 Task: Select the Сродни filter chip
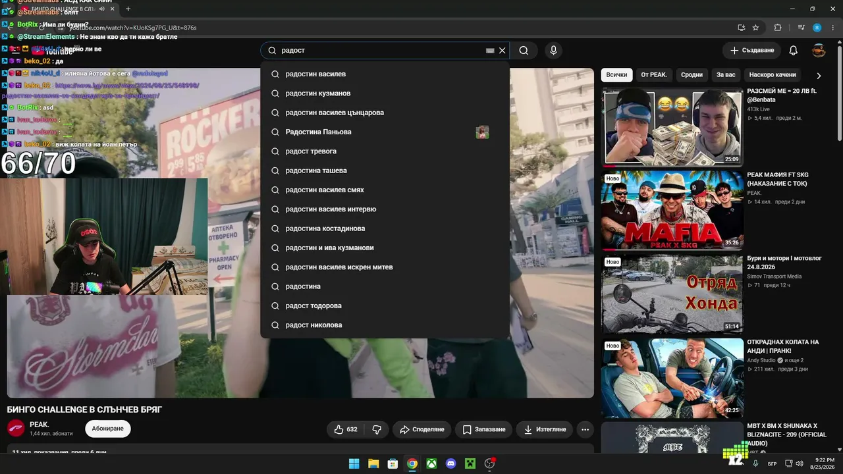[x=692, y=75]
